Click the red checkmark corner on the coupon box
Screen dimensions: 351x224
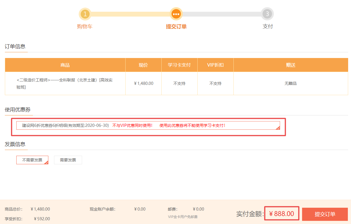coord(278,128)
